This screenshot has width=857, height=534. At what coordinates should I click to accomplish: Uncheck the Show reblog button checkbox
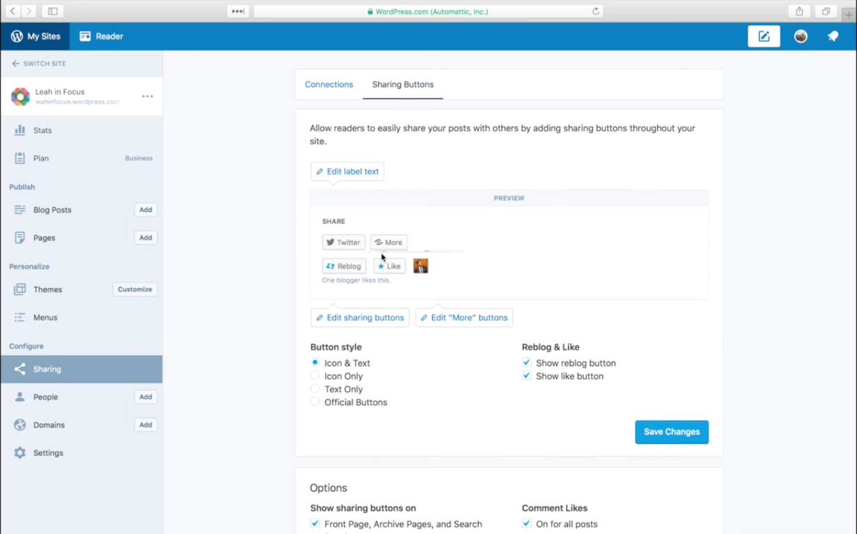526,363
